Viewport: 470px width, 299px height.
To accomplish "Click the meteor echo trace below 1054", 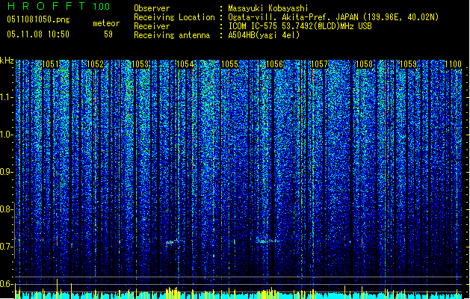I will coord(172,241).
